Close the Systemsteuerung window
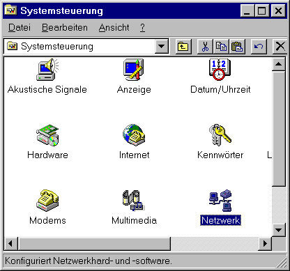This screenshot has width=290, height=271. (x=278, y=10)
